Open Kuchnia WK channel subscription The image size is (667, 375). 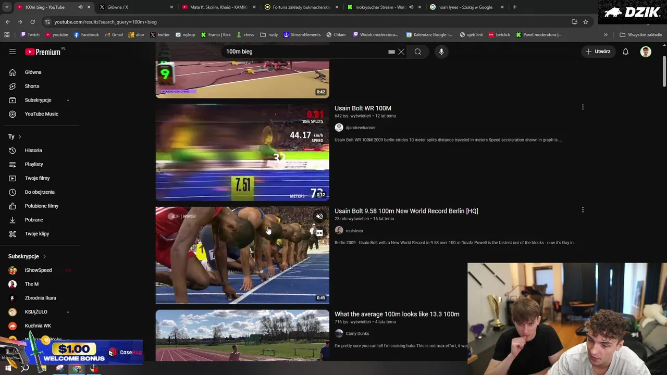pyautogui.click(x=38, y=326)
